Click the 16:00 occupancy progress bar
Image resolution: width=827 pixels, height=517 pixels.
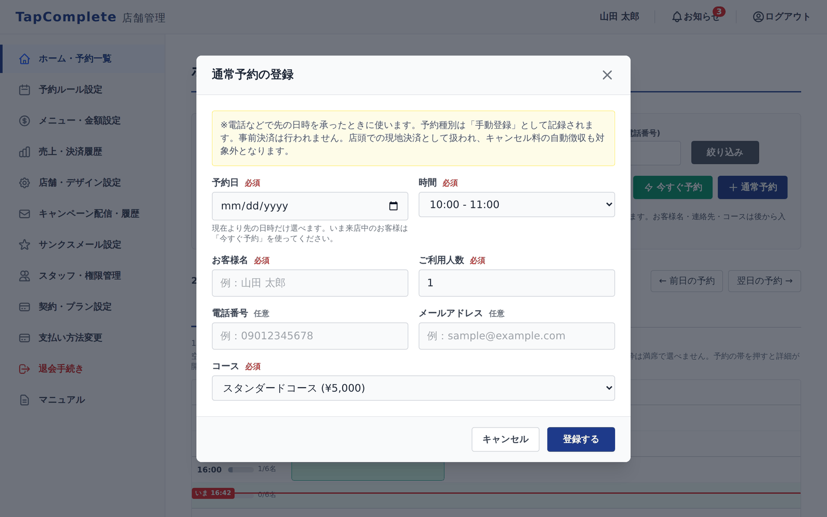(x=241, y=470)
